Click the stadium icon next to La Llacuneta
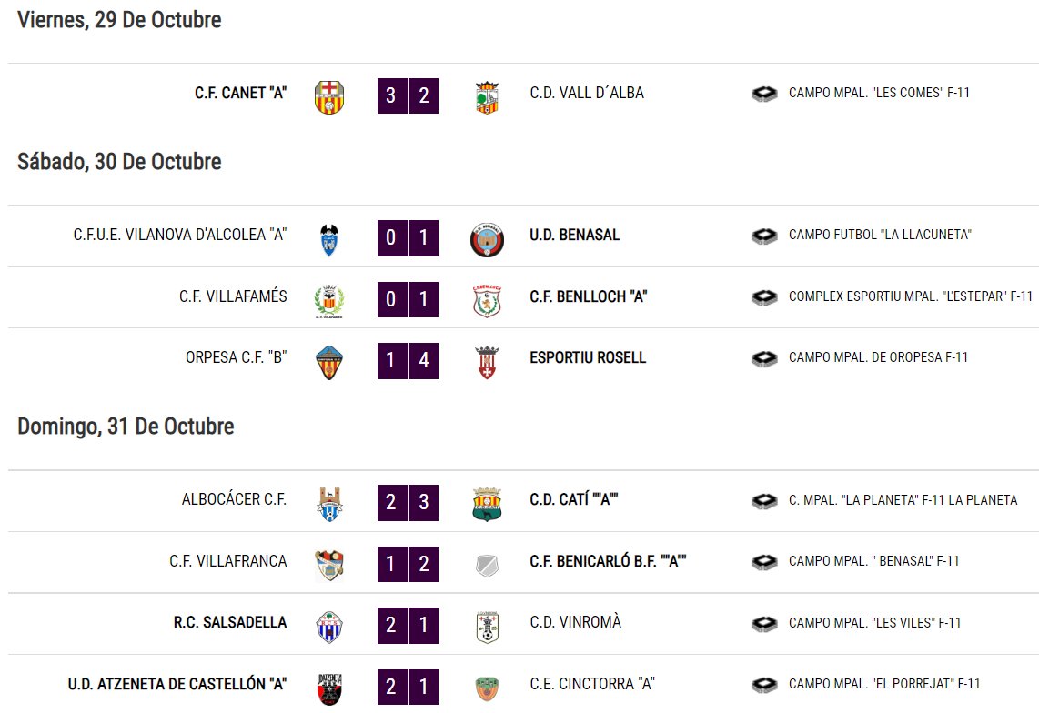The width and height of the screenshot is (1039, 713). (x=764, y=236)
